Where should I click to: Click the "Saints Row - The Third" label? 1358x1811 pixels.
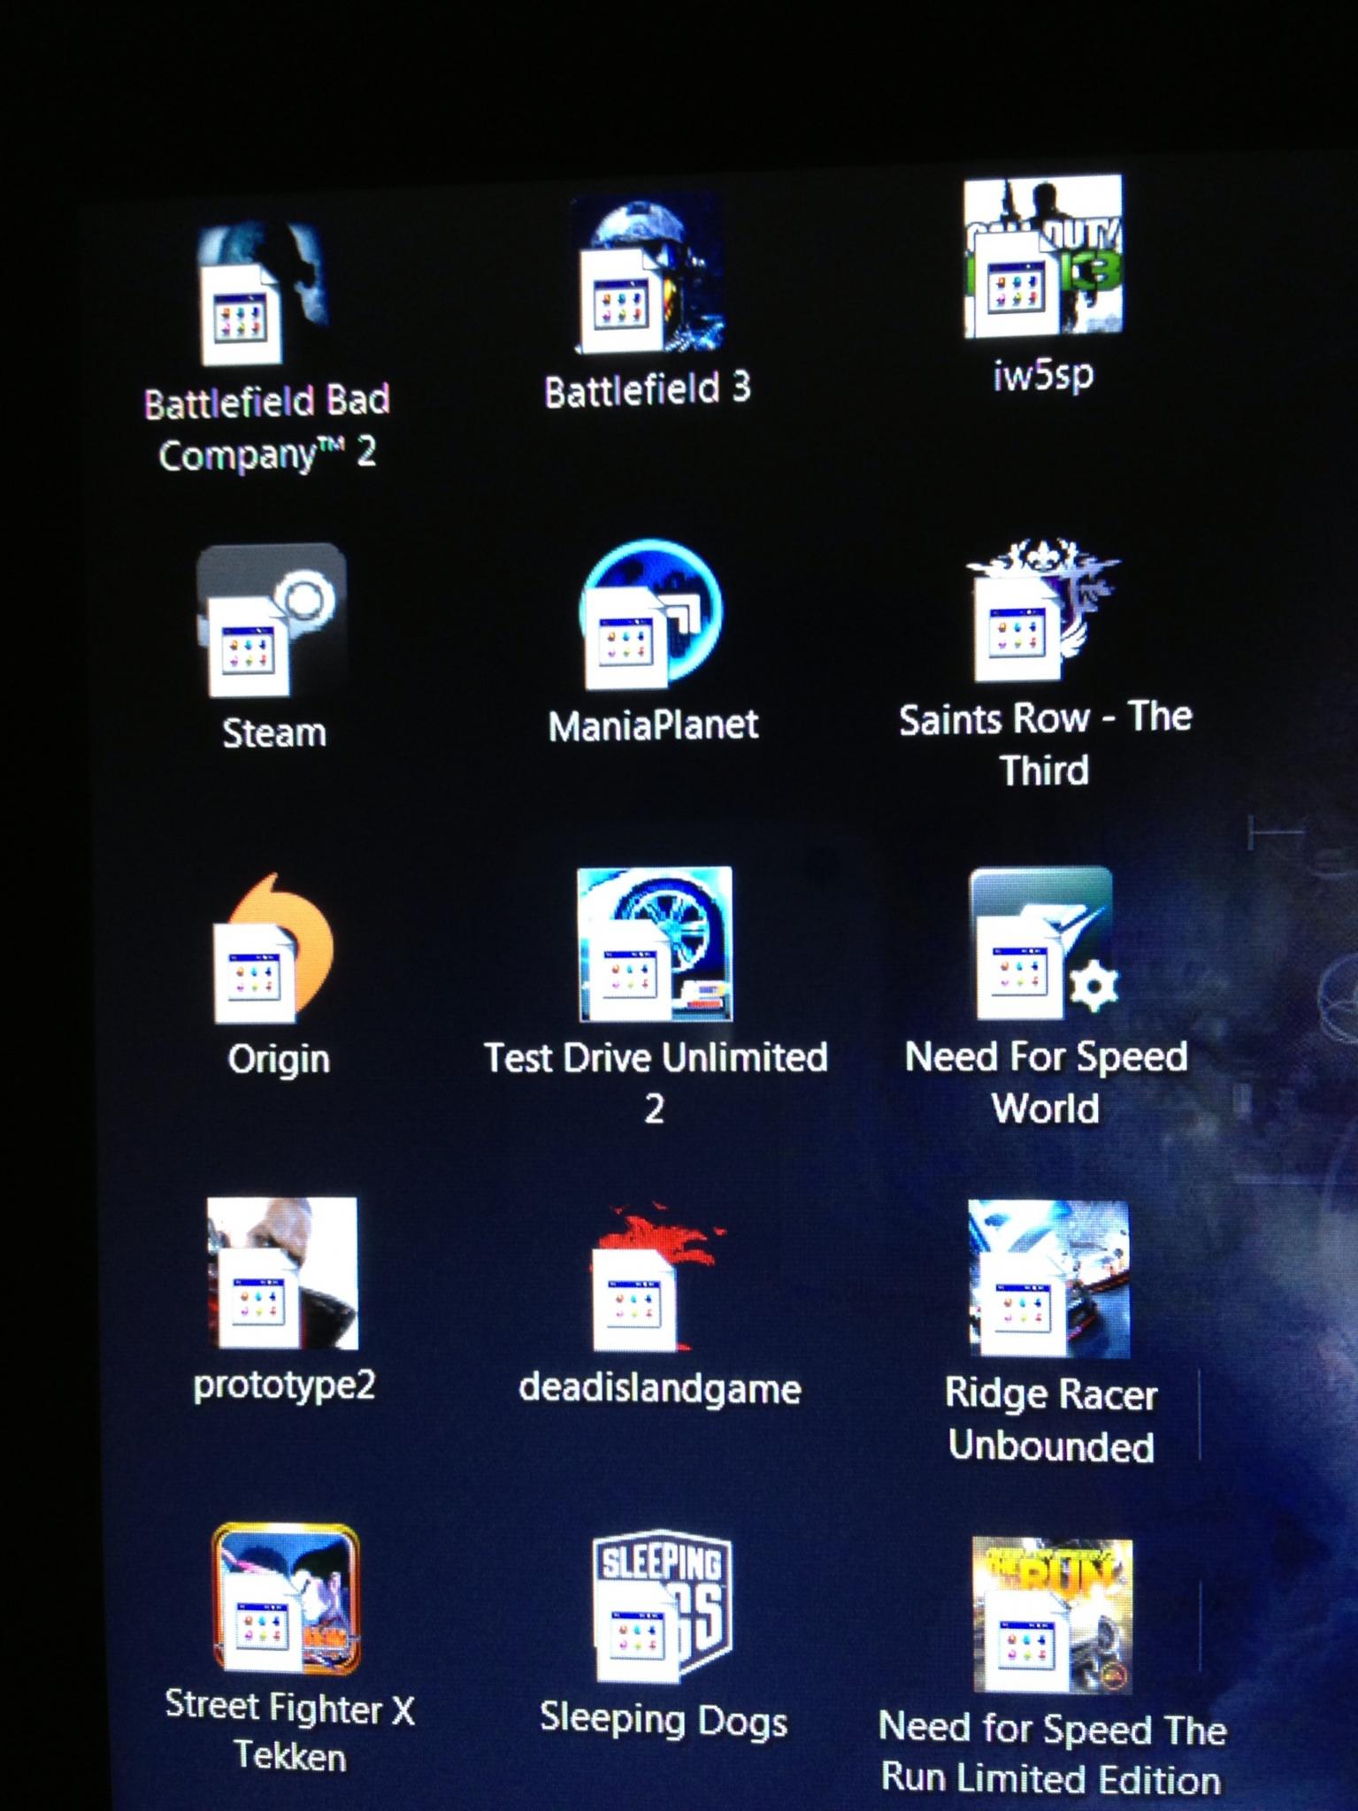pos(1046,745)
